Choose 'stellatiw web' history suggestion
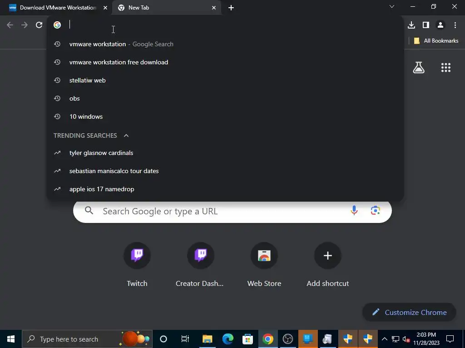 tap(225, 80)
